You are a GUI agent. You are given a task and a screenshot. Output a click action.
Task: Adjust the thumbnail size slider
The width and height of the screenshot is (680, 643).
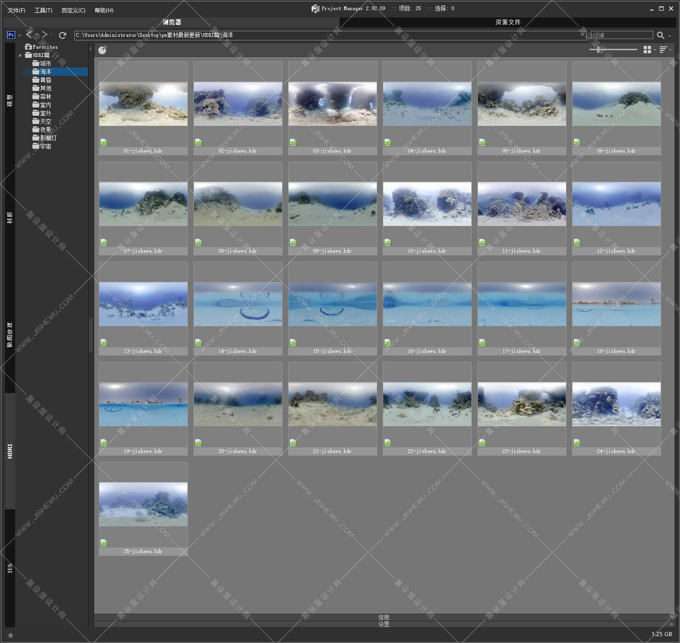point(598,49)
